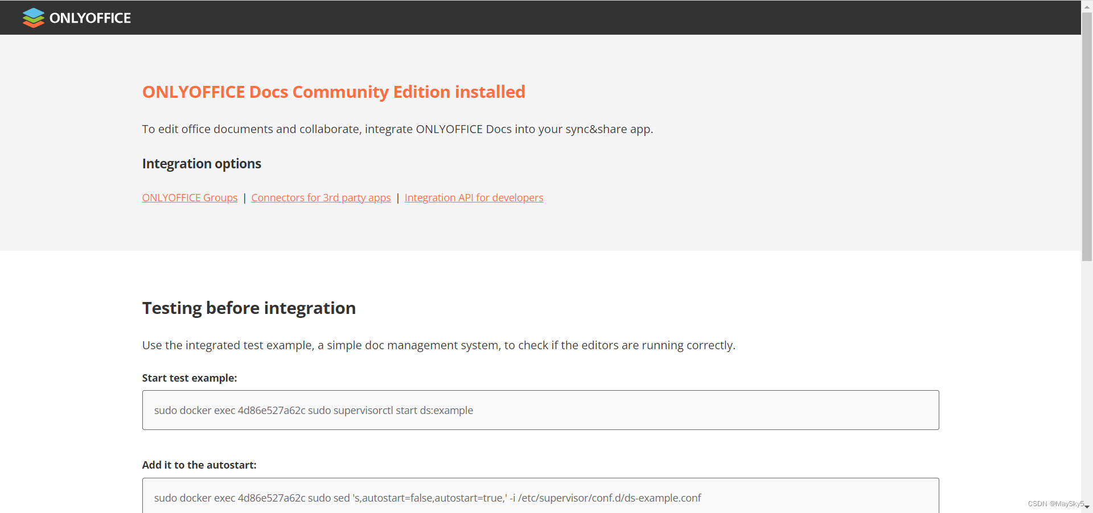Click the 'Testing before integration' heading
The image size is (1093, 513).
click(249, 308)
